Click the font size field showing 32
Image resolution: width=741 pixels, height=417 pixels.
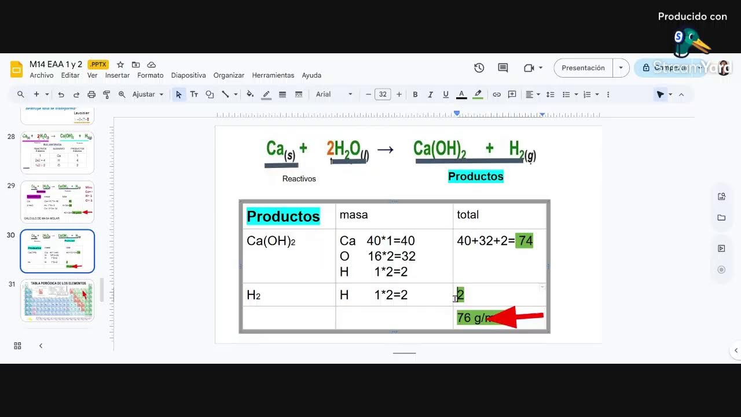click(x=383, y=94)
